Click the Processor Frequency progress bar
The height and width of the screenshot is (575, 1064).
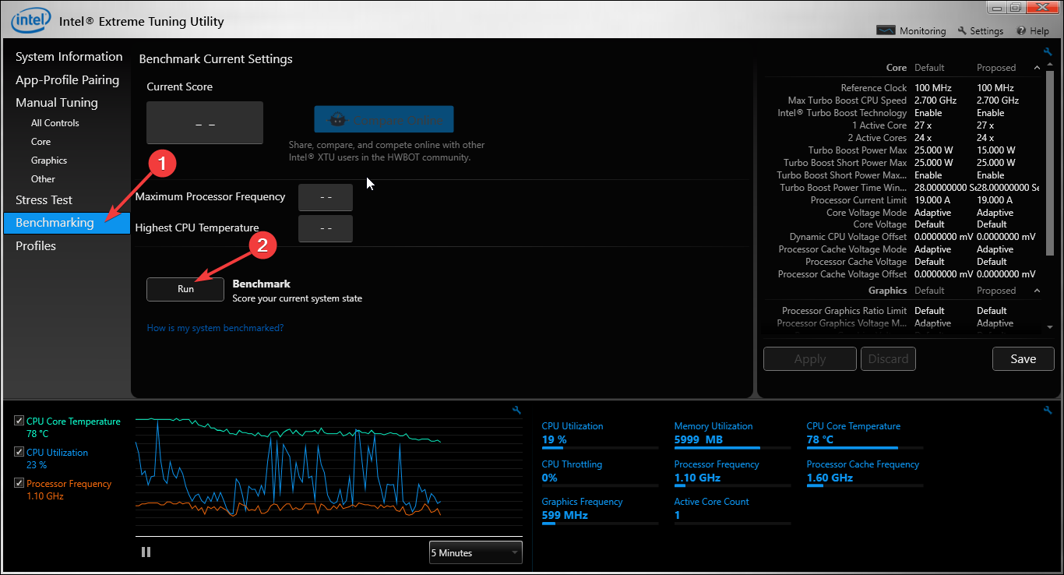click(x=731, y=486)
